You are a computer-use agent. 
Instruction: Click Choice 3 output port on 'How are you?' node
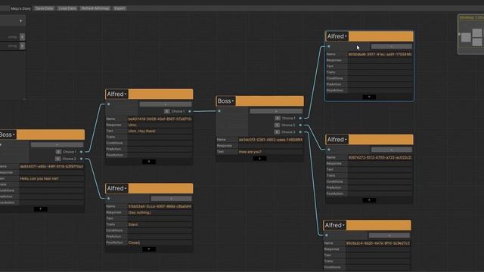pyautogui.click(x=300, y=132)
